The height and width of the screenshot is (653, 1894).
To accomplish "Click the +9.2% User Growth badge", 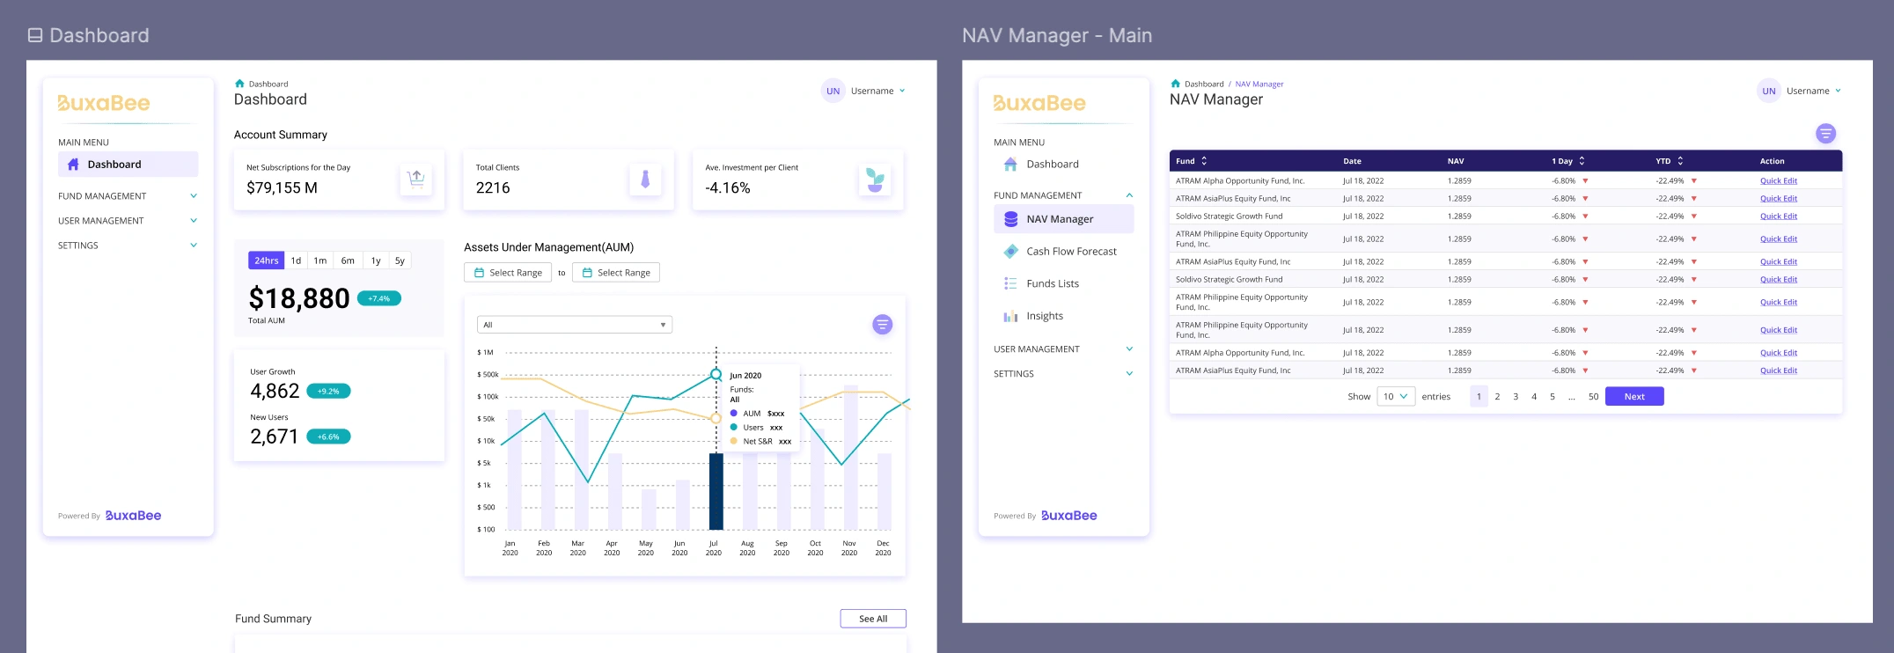I will (328, 391).
